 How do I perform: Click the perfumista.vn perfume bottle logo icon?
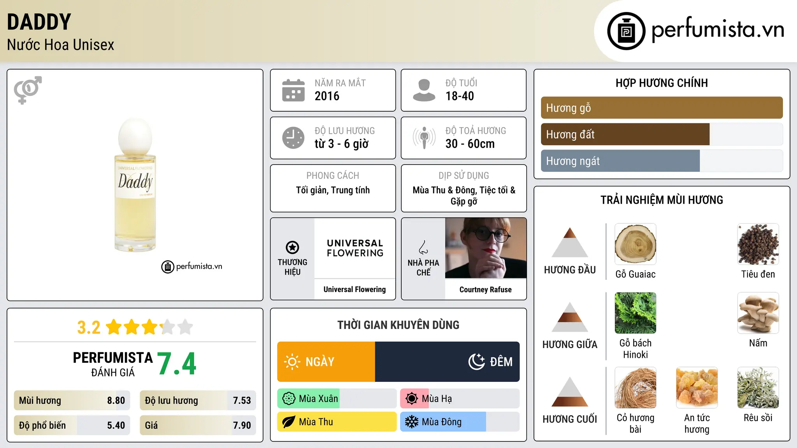click(626, 31)
